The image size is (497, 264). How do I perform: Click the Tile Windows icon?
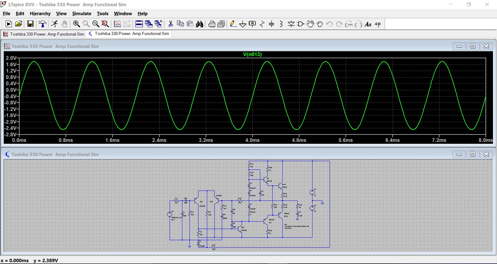click(139, 24)
